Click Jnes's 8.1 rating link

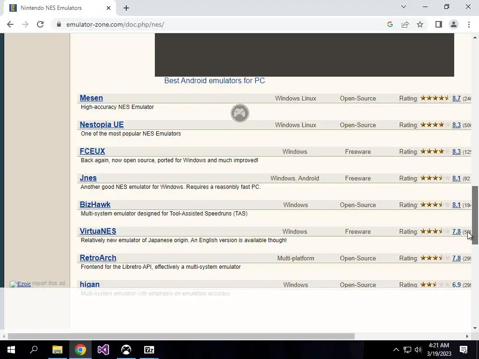click(x=457, y=178)
